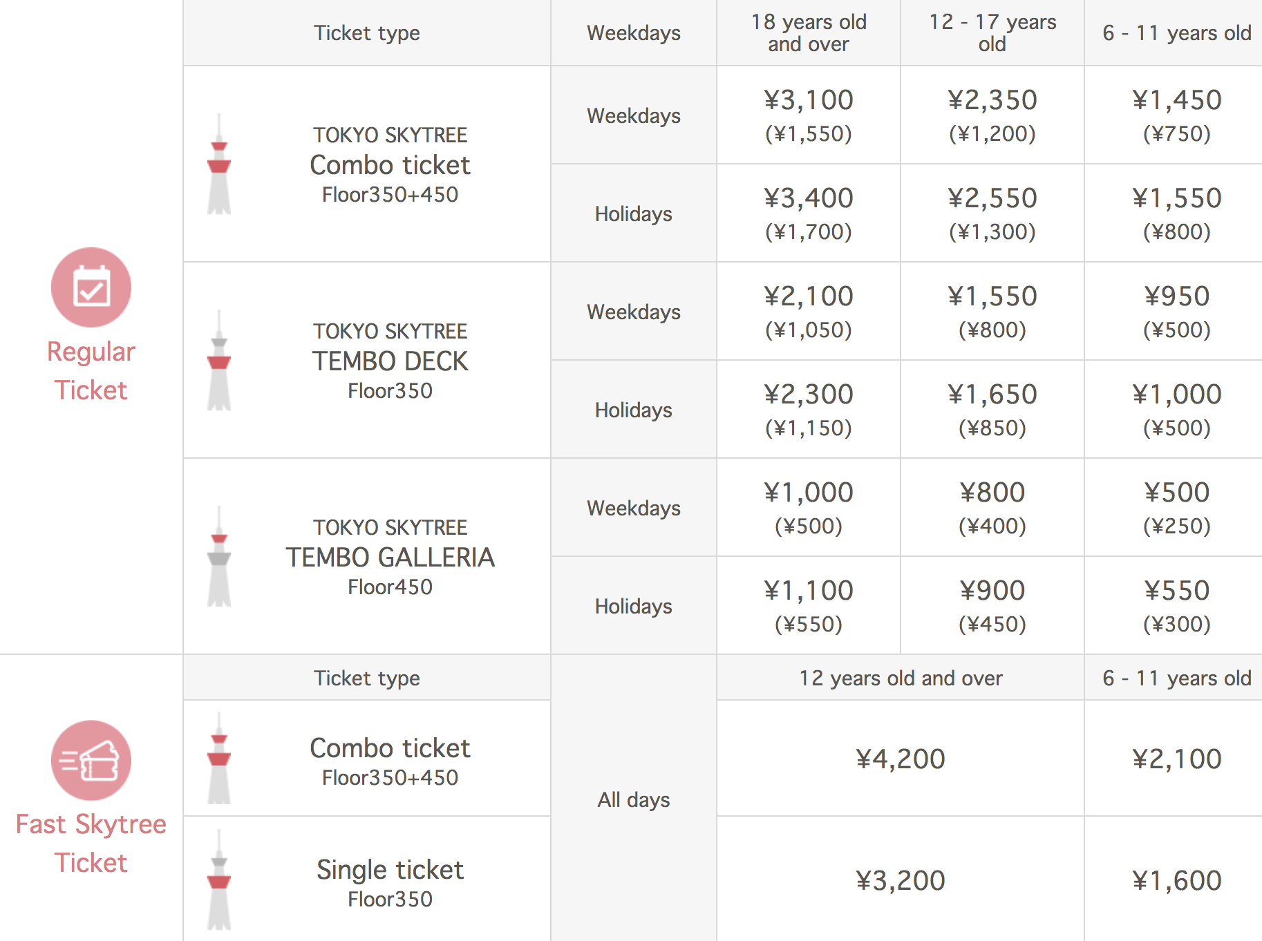Image resolution: width=1262 pixels, height=941 pixels.
Task: Click the tower icon beside Fast Skytree Combo ticket
Action: [x=219, y=759]
